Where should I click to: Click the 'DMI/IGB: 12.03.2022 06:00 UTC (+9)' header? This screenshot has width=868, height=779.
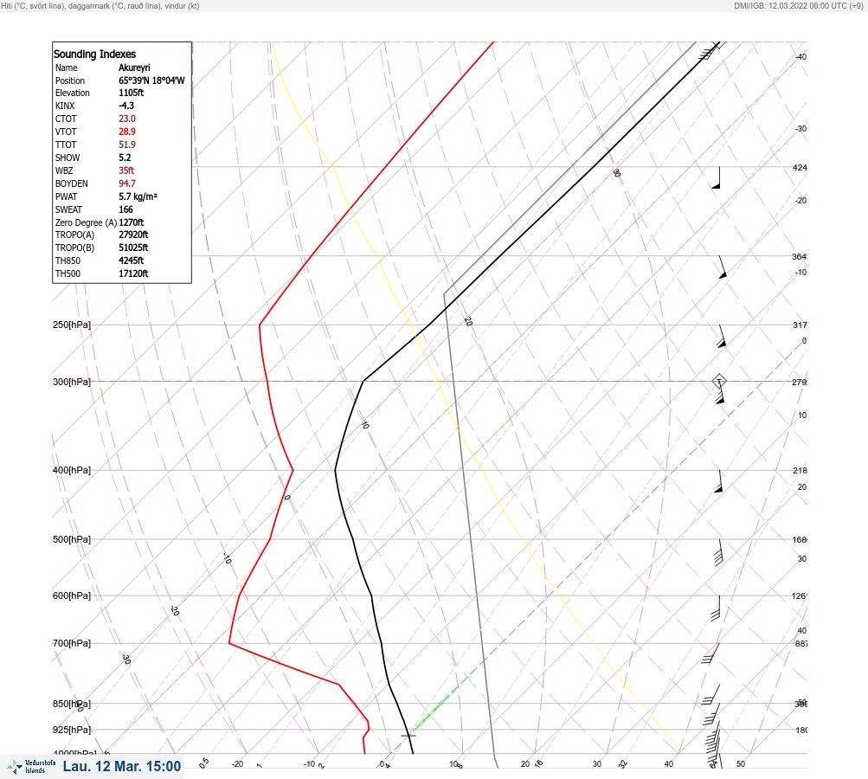pyautogui.click(x=798, y=5)
